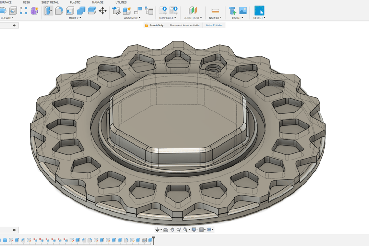Screen dimensions: 369x246
Task: Click the table-style icon in Assemble group
Action: coord(149,11)
